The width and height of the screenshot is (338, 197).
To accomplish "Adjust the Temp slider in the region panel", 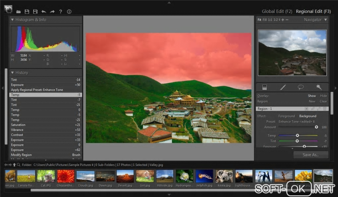I will tap(297, 136).
